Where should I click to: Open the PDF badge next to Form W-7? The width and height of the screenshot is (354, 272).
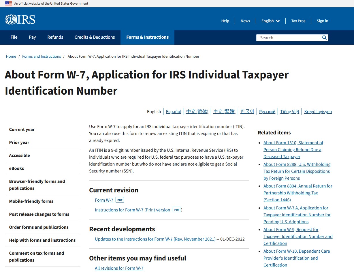pos(120,200)
